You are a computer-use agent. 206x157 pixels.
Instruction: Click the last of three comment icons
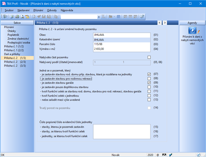click(136, 16)
